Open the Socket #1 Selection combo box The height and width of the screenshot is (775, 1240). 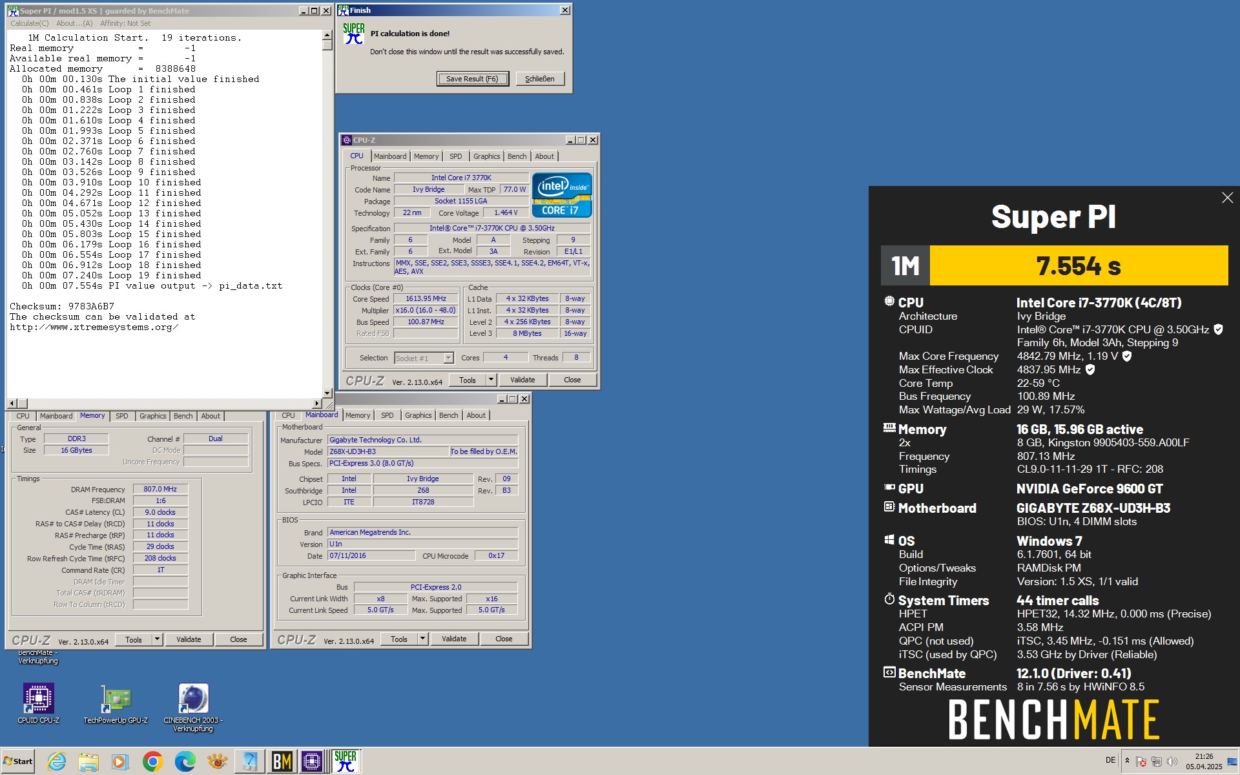coord(424,358)
